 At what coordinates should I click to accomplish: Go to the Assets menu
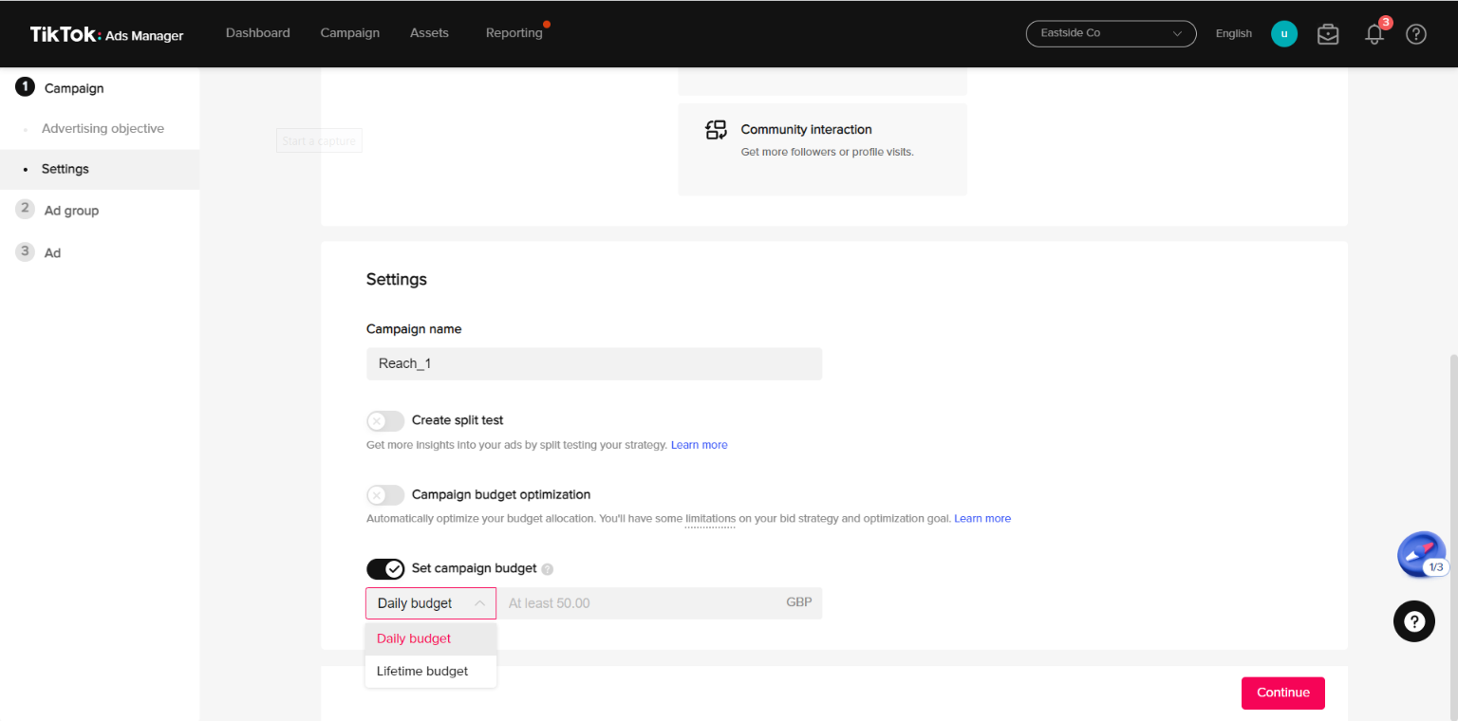click(x=429, y=33)
